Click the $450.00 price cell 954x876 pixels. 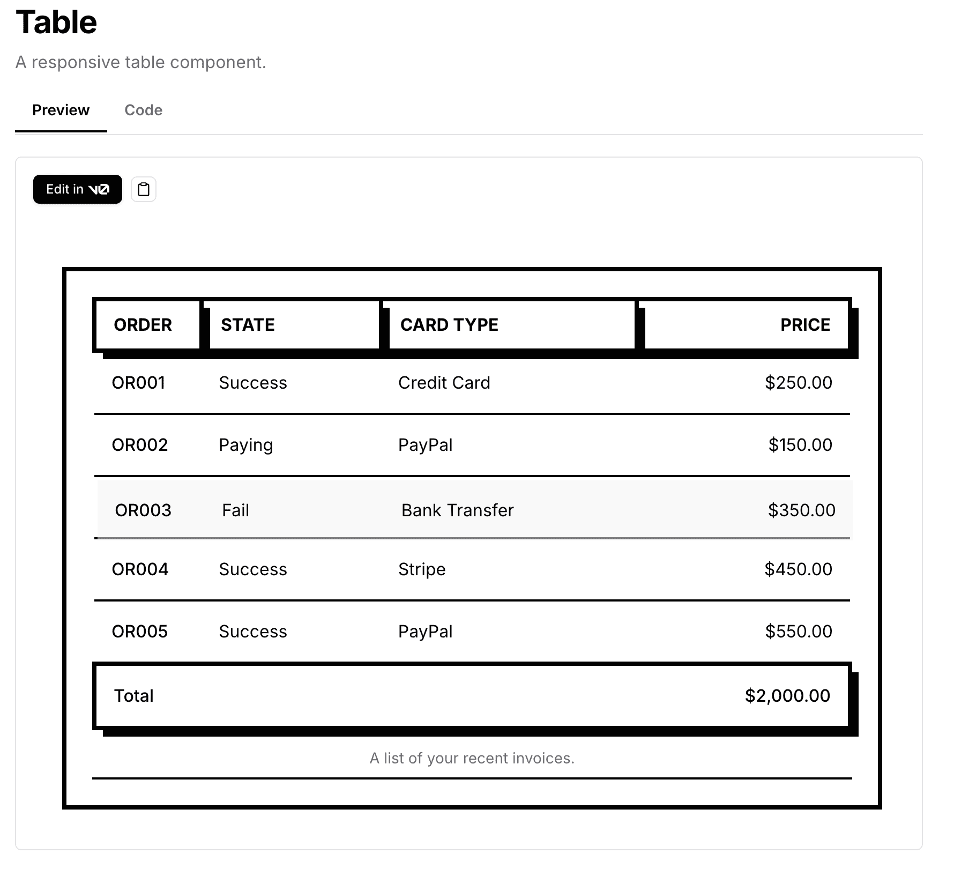point(798,569)
